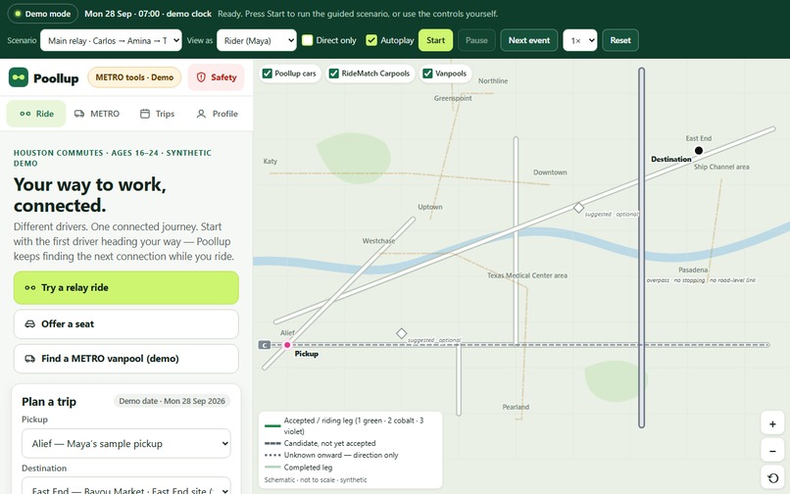This screenshot has height=494, width=790.
Task: Open the Safety button
Action: tap(217, 77)
